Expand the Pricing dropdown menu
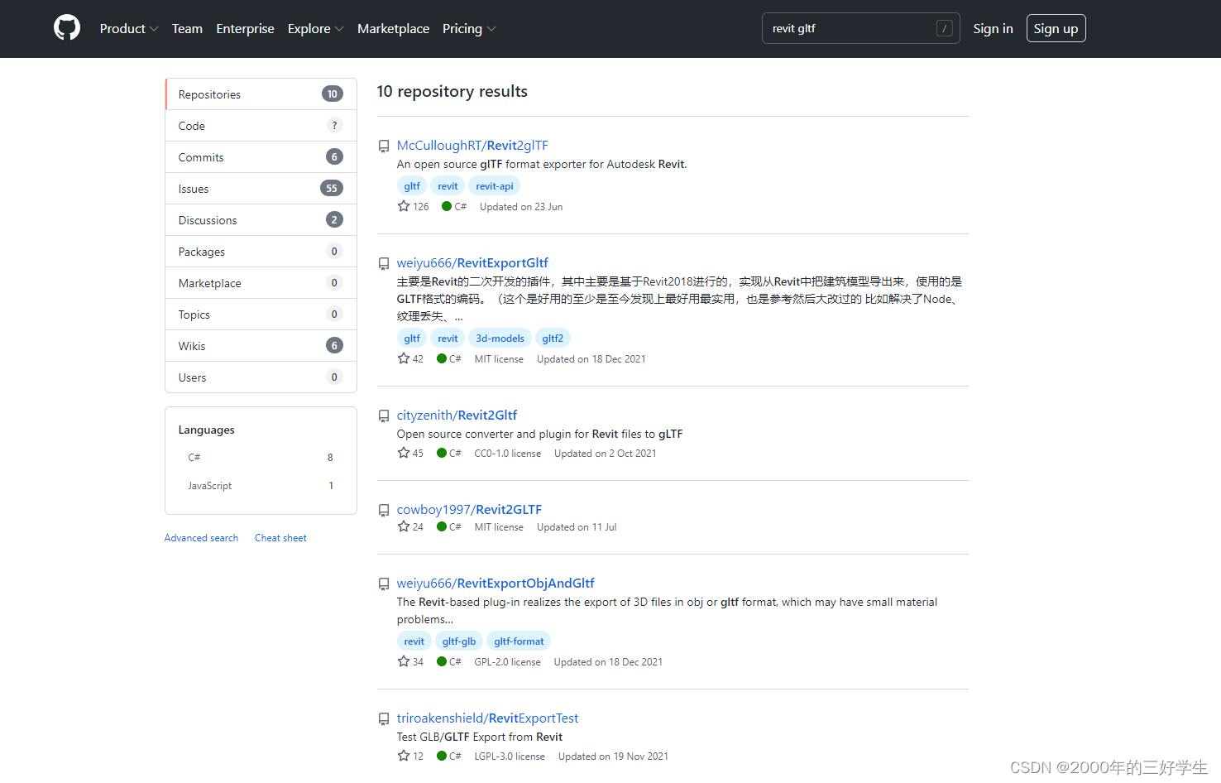This screenshot has width=1221, height=783. [469, 28]
